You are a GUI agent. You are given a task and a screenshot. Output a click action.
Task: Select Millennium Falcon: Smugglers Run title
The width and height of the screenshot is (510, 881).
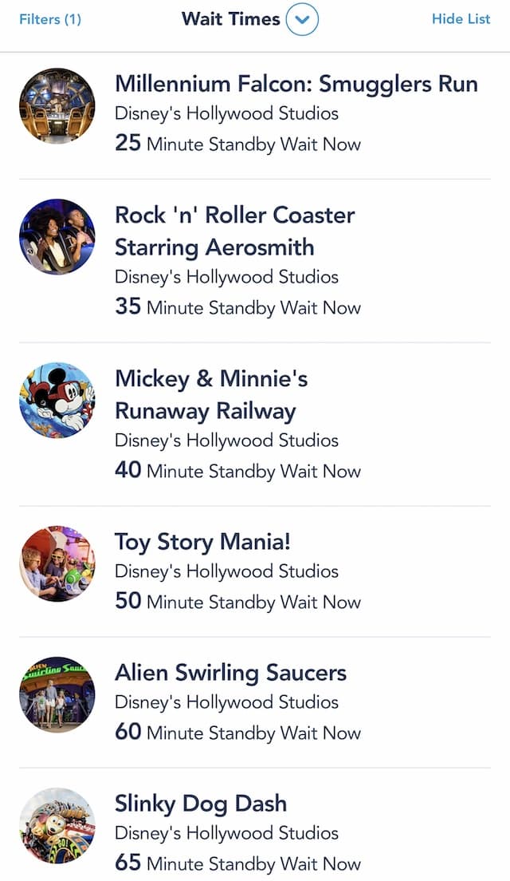pyautogui.click(x=296, y=84)
